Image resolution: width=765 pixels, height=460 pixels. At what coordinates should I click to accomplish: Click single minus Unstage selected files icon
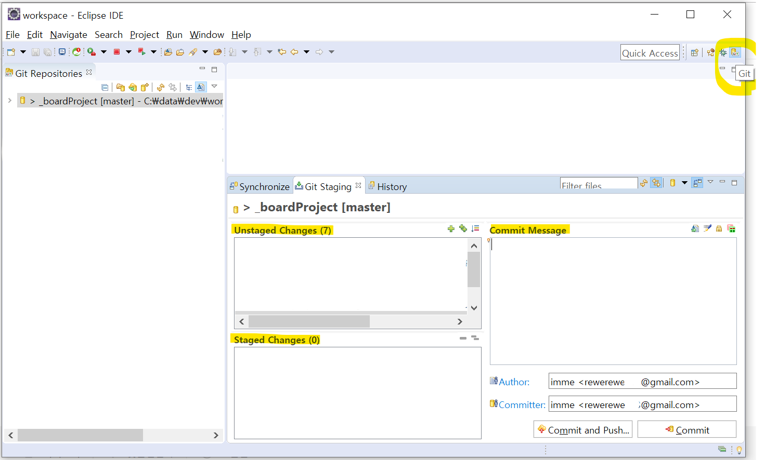[463, 338]
